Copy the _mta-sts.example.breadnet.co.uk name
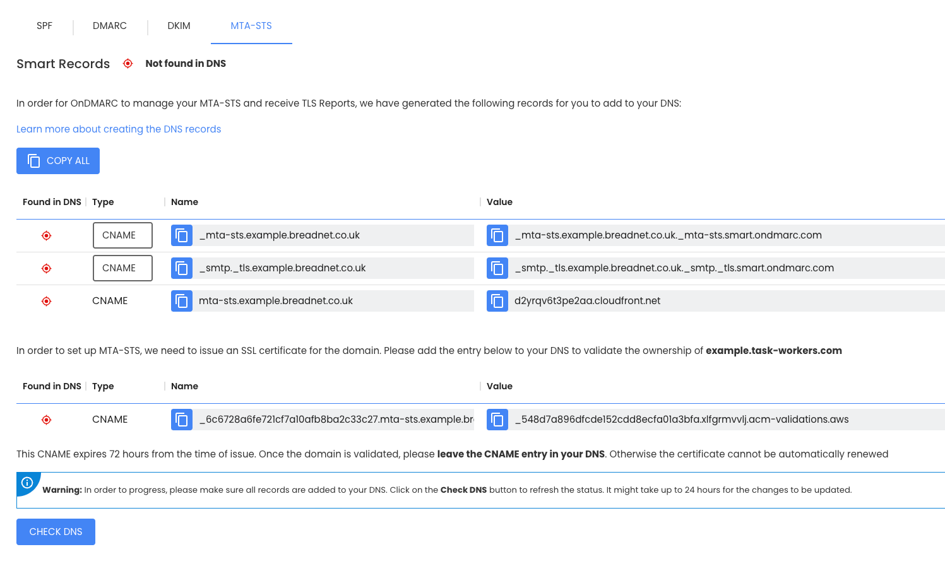This screenshot has height=571, width=945. 182,235
